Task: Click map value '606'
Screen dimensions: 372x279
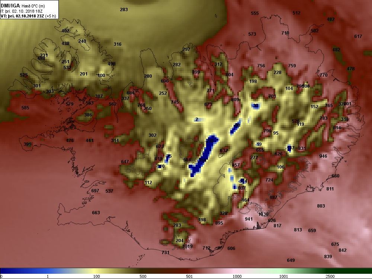Action: [x=231, y=248]
